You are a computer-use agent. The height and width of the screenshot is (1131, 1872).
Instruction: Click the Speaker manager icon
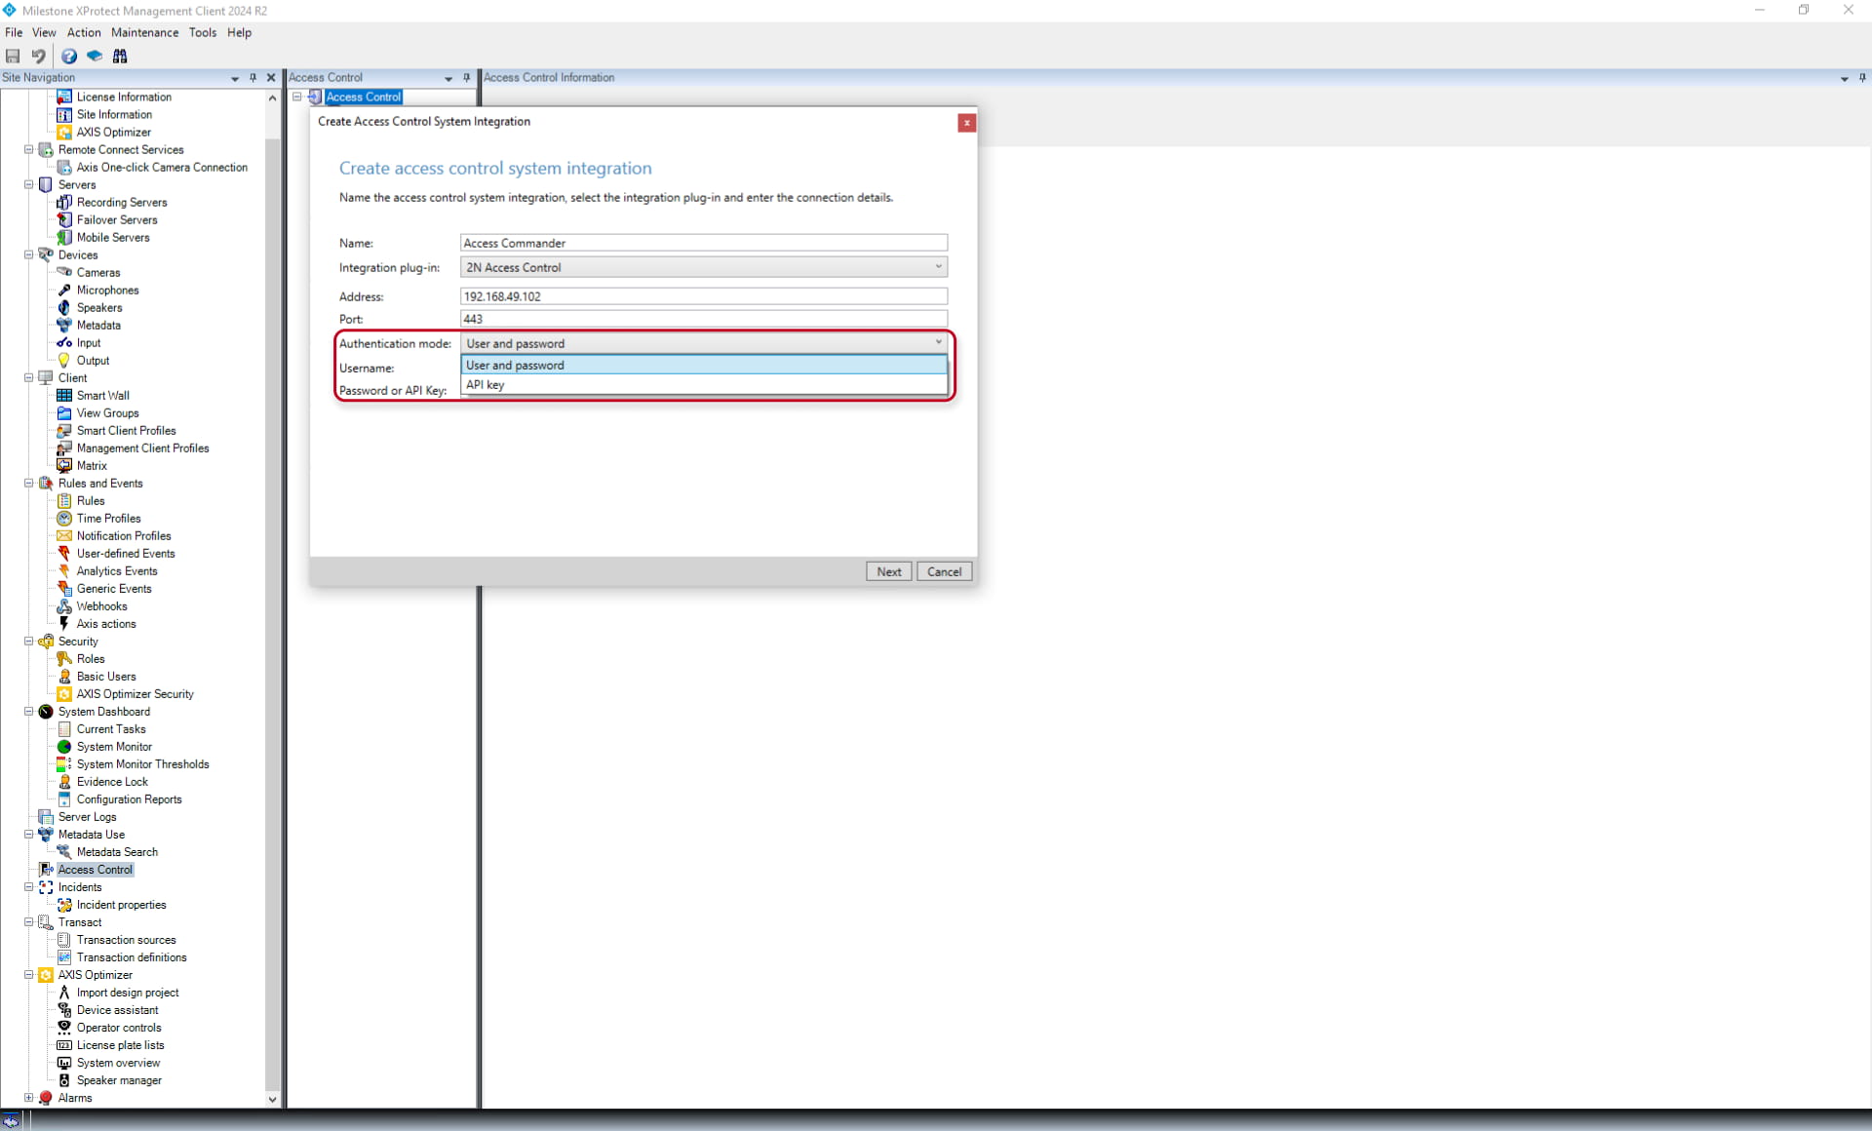[64, 1079]
